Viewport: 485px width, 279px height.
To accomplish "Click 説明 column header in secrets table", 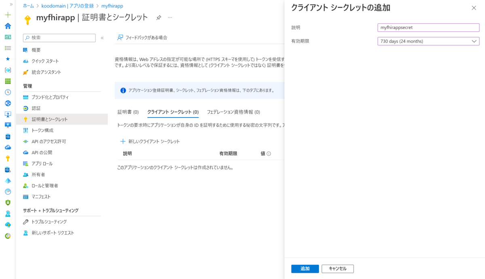I will (x=127, y=154).
